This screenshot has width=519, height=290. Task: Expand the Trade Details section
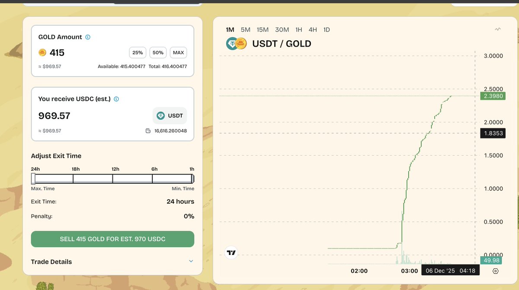191,261
